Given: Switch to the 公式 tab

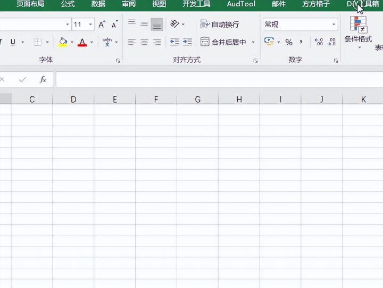Looking at the screenshot, I should tap(68, 4).
